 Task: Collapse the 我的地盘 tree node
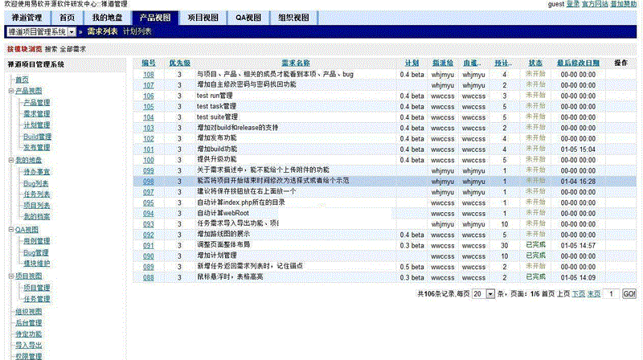point(11,161)
